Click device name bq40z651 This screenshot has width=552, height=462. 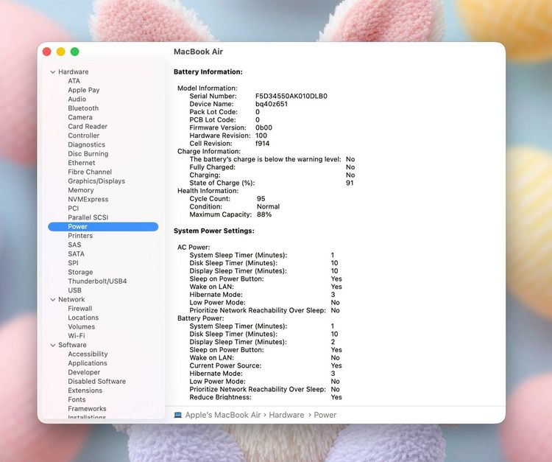[x=272, y=104]
